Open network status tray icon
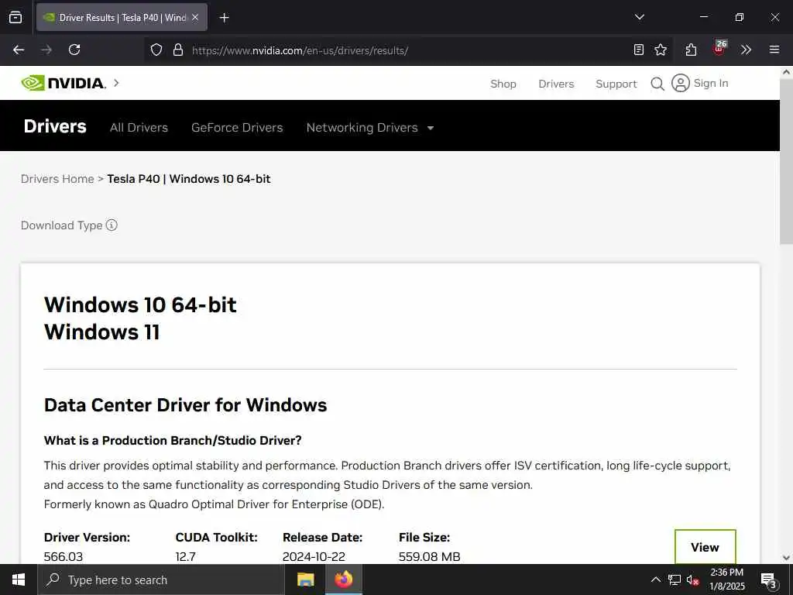This screenshot has height=595, width=793. pyautogui.click(x=675, y=580)
